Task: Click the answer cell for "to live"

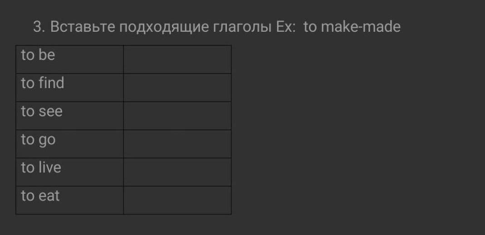Action: pos(177,172)
